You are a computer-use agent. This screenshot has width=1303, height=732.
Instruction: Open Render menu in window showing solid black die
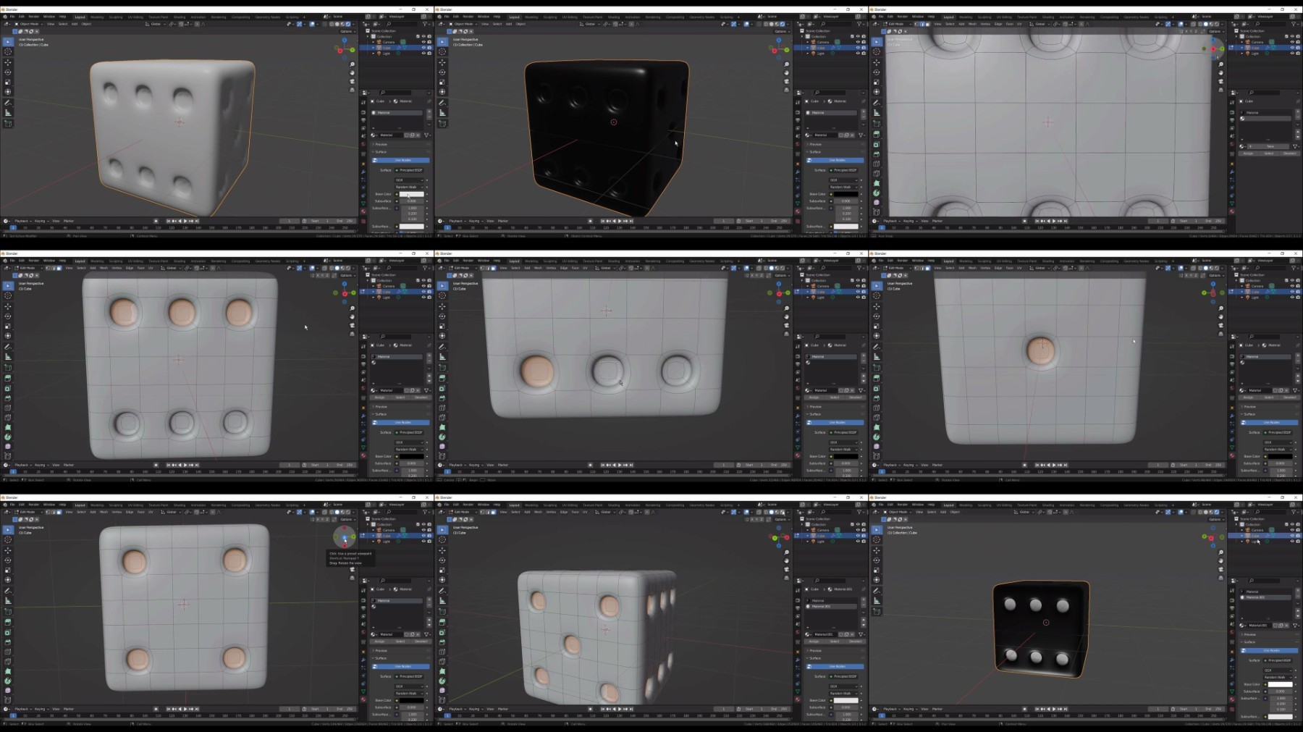click(468, 16)
